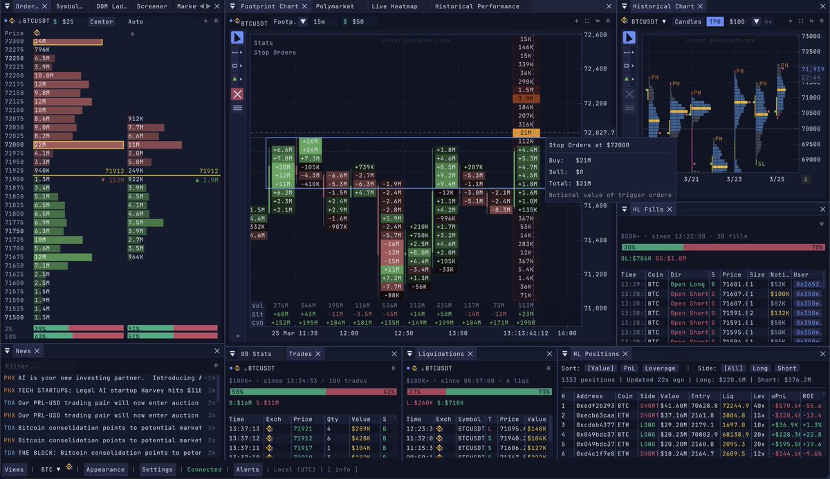
Task: Toggle fullscreen for the Footprint Chart panel
Action: click(587, 21)
